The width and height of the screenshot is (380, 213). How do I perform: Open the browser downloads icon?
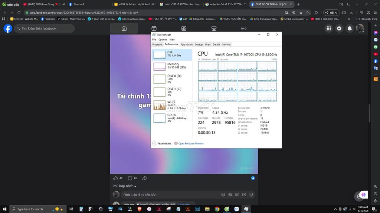click(x=351, y=13)
